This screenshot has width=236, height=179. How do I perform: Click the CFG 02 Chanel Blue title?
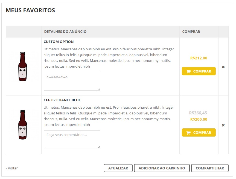coord(62,100)
